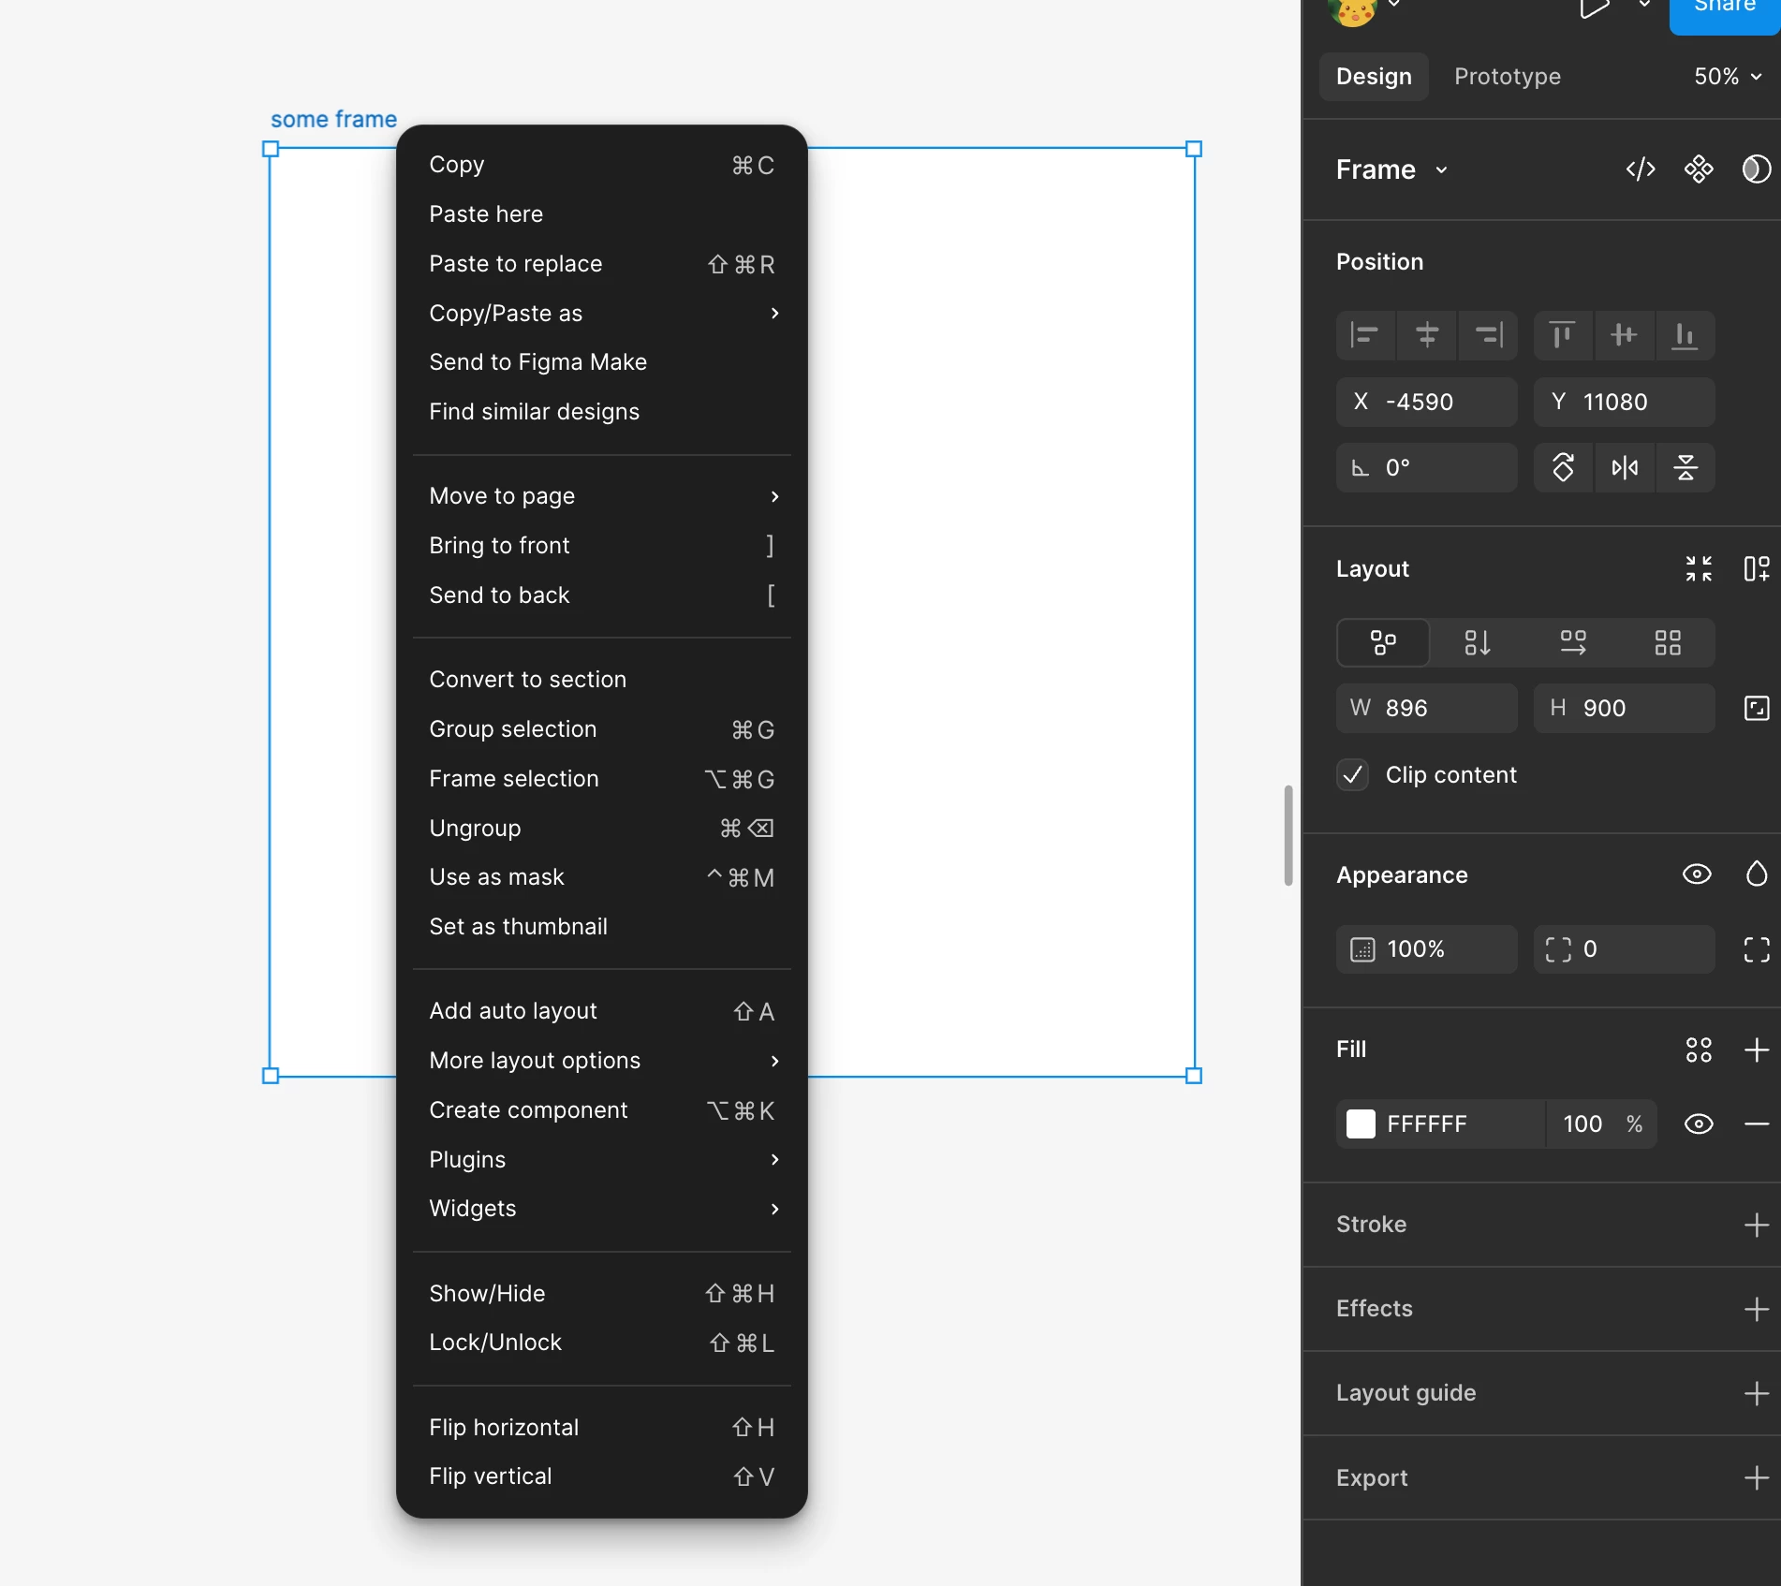The width and height of the screenshot is (1781, 1586).
Task: Choose Convert to section
Action: tap(602, 680)
